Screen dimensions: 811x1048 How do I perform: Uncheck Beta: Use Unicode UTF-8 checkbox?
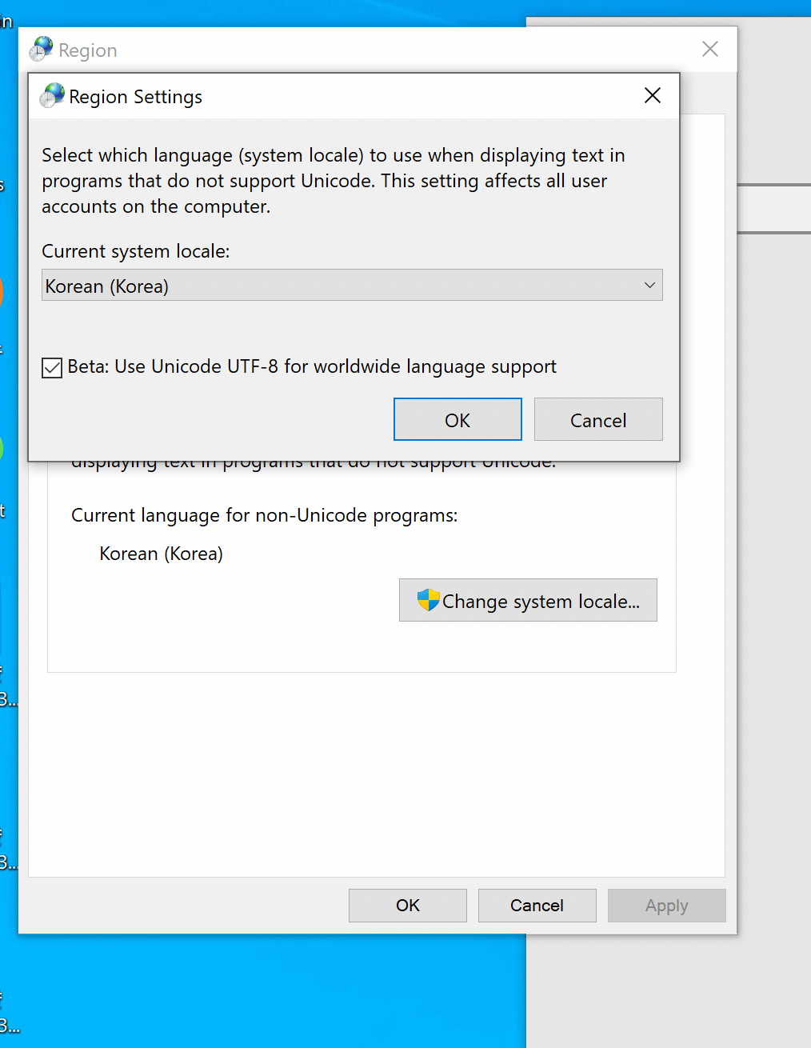point(52,367)
